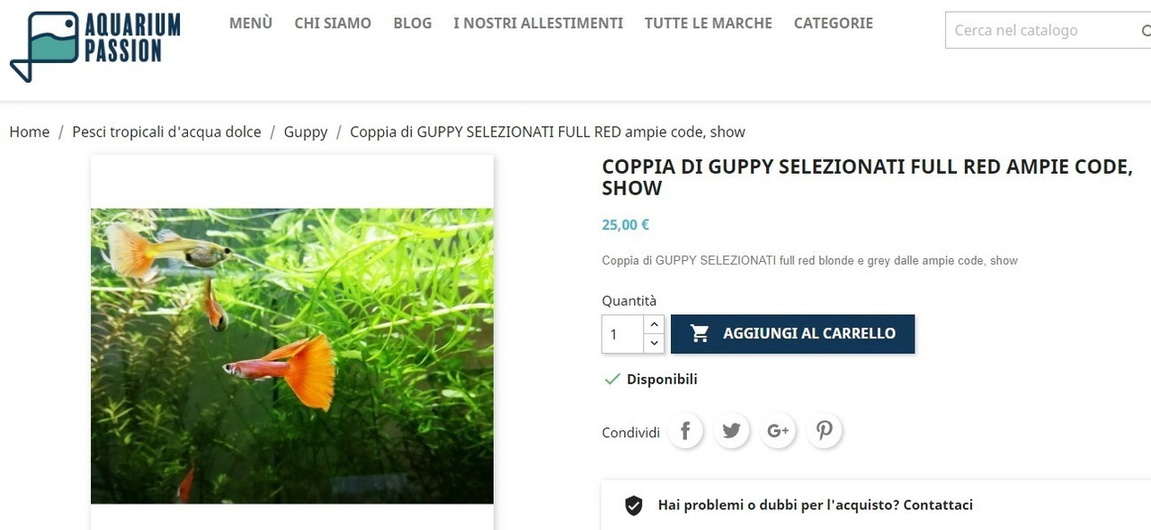The height and width of the screenshot is (530, 1151).
Task: Click the cart icon on the add button
Action: click(700, 334)
